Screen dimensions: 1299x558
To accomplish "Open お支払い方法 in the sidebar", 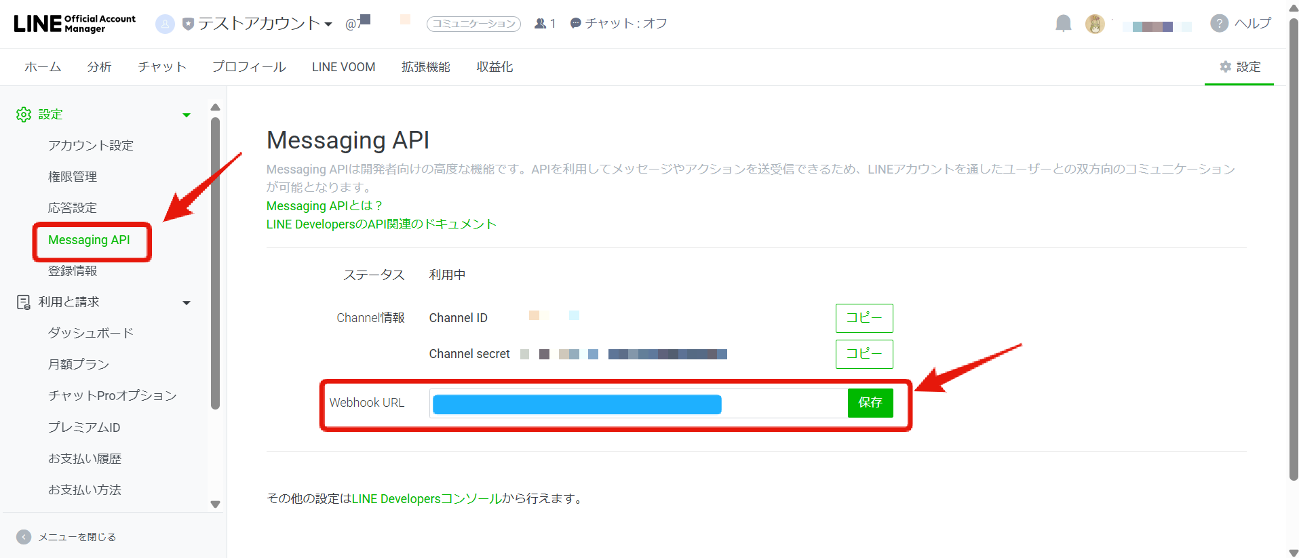I will click(85, 490).
